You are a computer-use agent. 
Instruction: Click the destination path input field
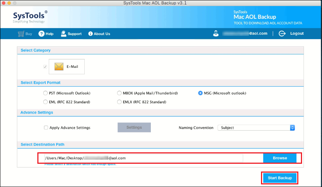click(143, 158)
